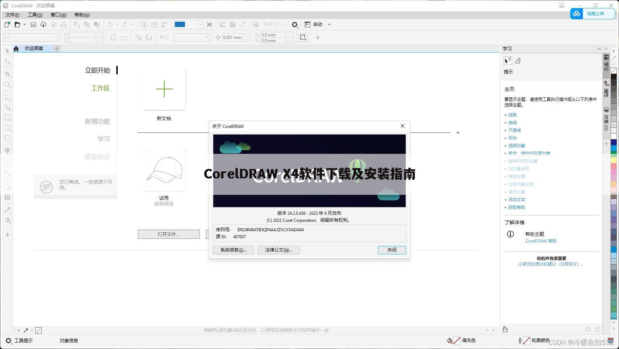The image size is (619, 349).
Task: Click the 新文档 plus thumbnail
Action: tap(164, 89)
